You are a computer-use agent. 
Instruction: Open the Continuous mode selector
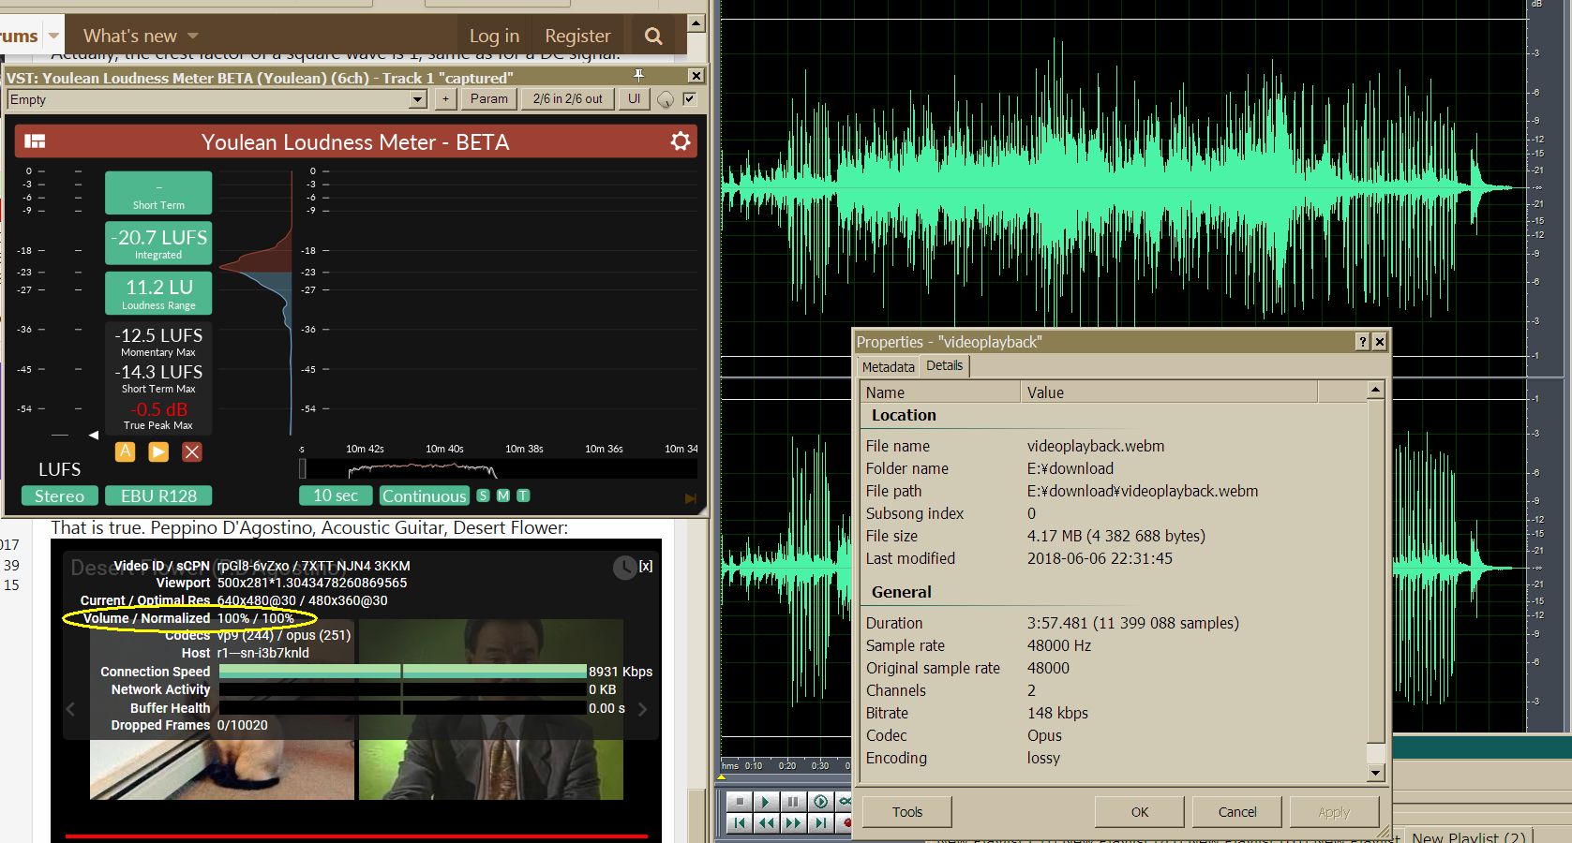pos(424,495)
